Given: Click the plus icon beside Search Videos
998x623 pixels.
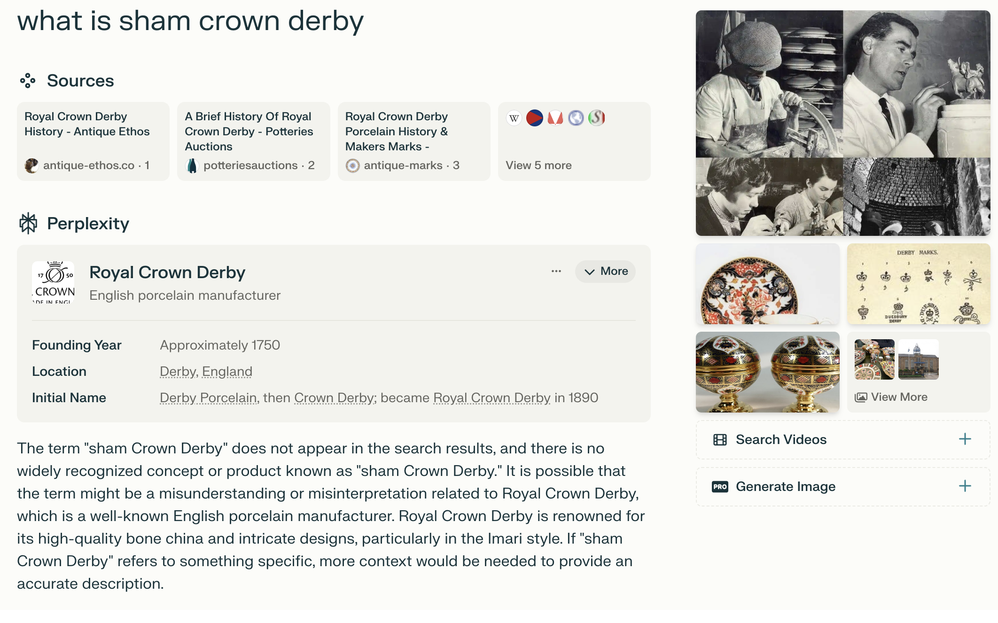Looking at the screenshot, I should [x=965, y=439].
